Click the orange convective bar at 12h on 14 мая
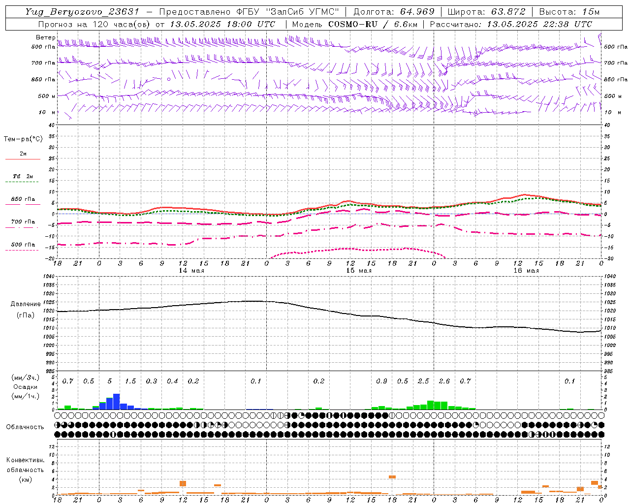The image size is (630, 504). tap(183, 483)
